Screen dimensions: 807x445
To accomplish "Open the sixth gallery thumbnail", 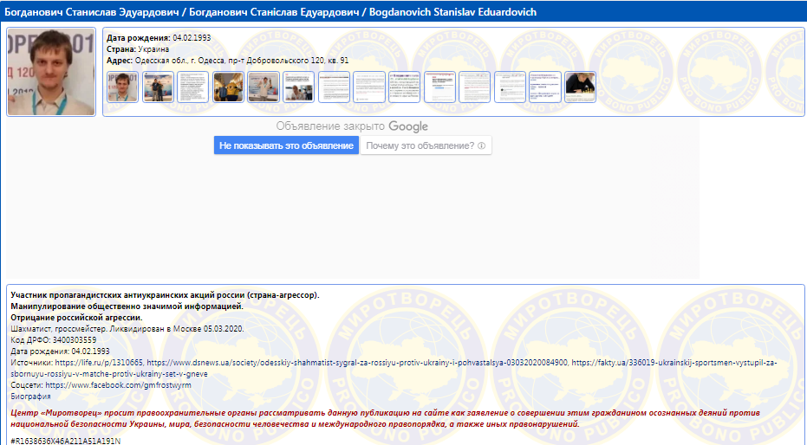I will tap(299, 87).
